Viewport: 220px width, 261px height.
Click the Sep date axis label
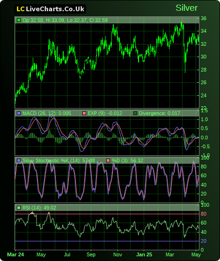[91, 254]
